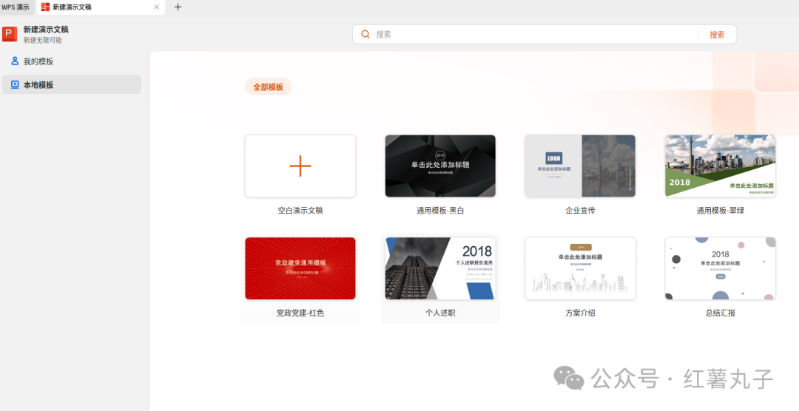Choose the red 党政党建 template thumbnail

pyautogui.click(x=300, y=268)
